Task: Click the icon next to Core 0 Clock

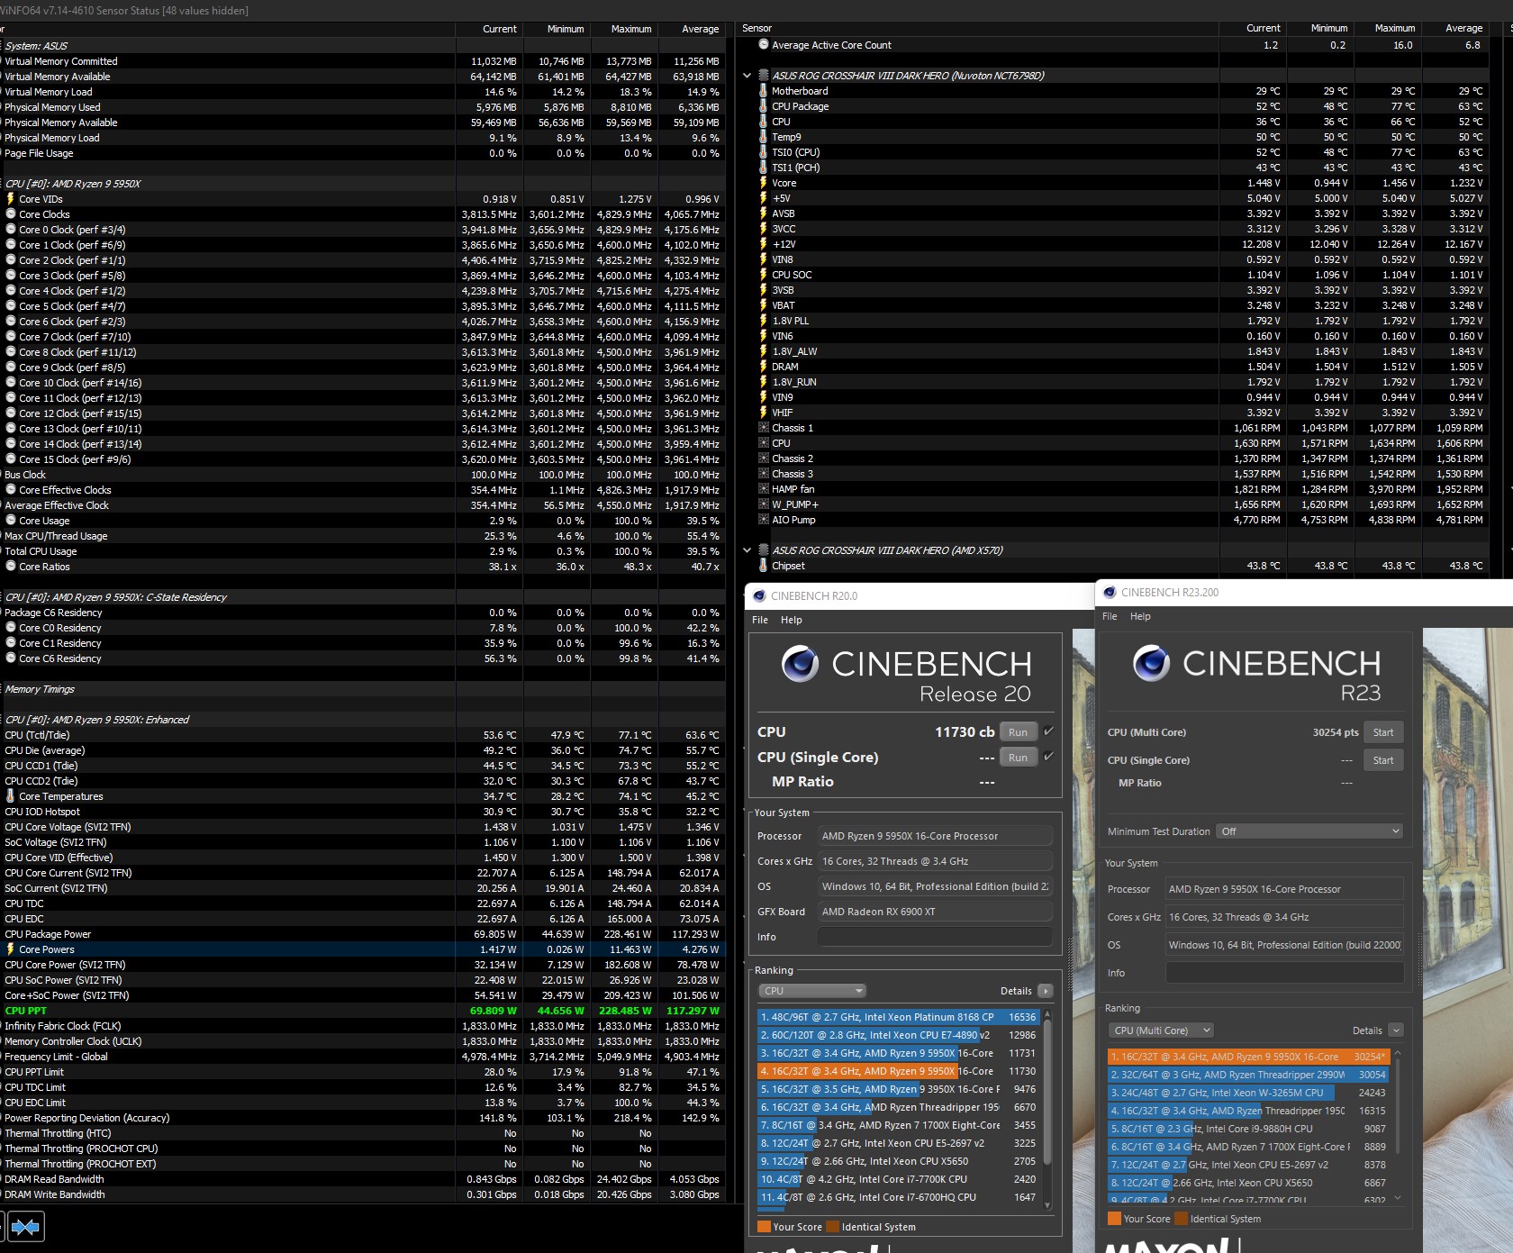Action: tap(11, 230)
